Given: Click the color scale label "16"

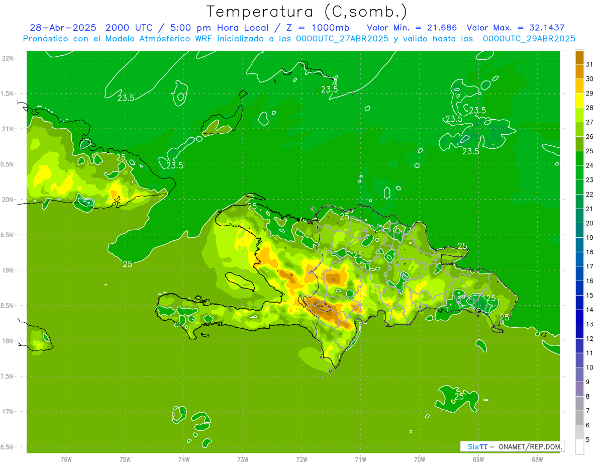Looking at the screenshot, I should (590, 281).
